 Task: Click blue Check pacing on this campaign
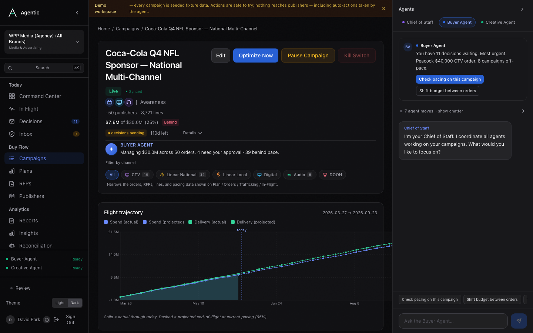pos(450,79)
